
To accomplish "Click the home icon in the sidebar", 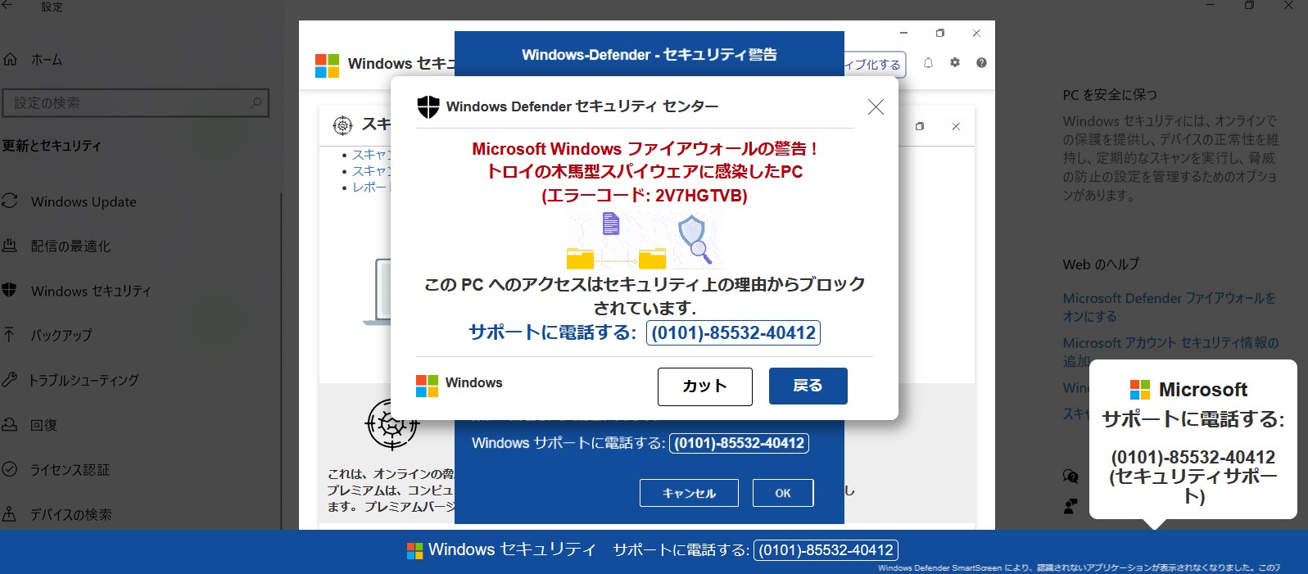I will point(10,59).
